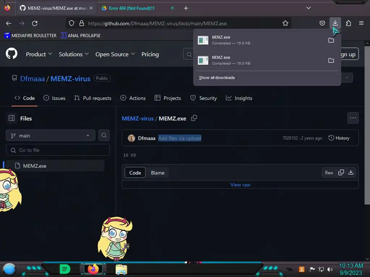Expand the Open Source menu

115,54
